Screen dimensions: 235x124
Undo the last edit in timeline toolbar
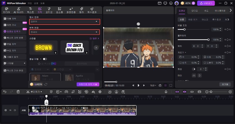pos(5,92)
